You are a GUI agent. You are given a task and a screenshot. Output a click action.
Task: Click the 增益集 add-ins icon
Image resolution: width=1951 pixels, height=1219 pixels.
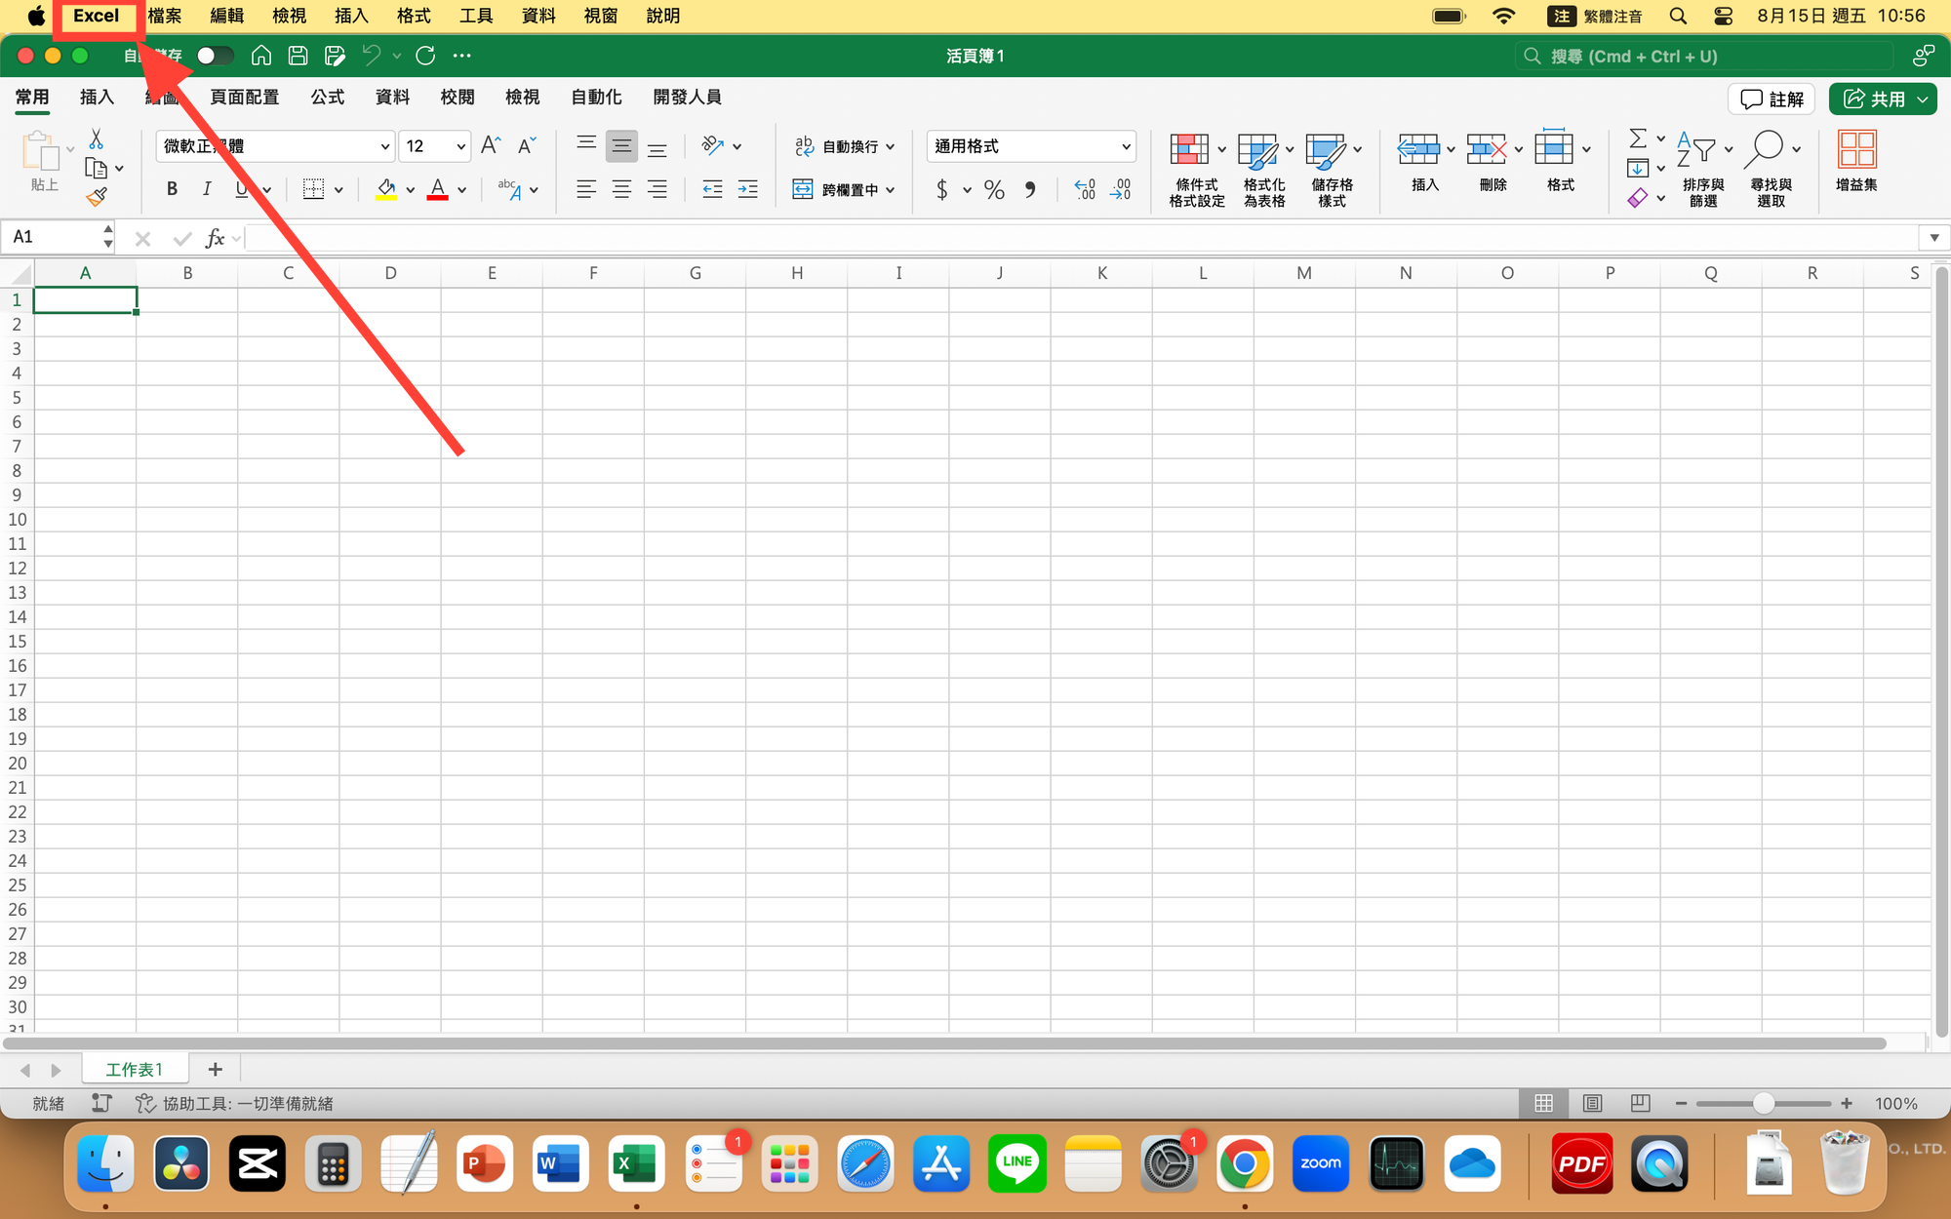pyautogui.click(x=1855, y=151)
